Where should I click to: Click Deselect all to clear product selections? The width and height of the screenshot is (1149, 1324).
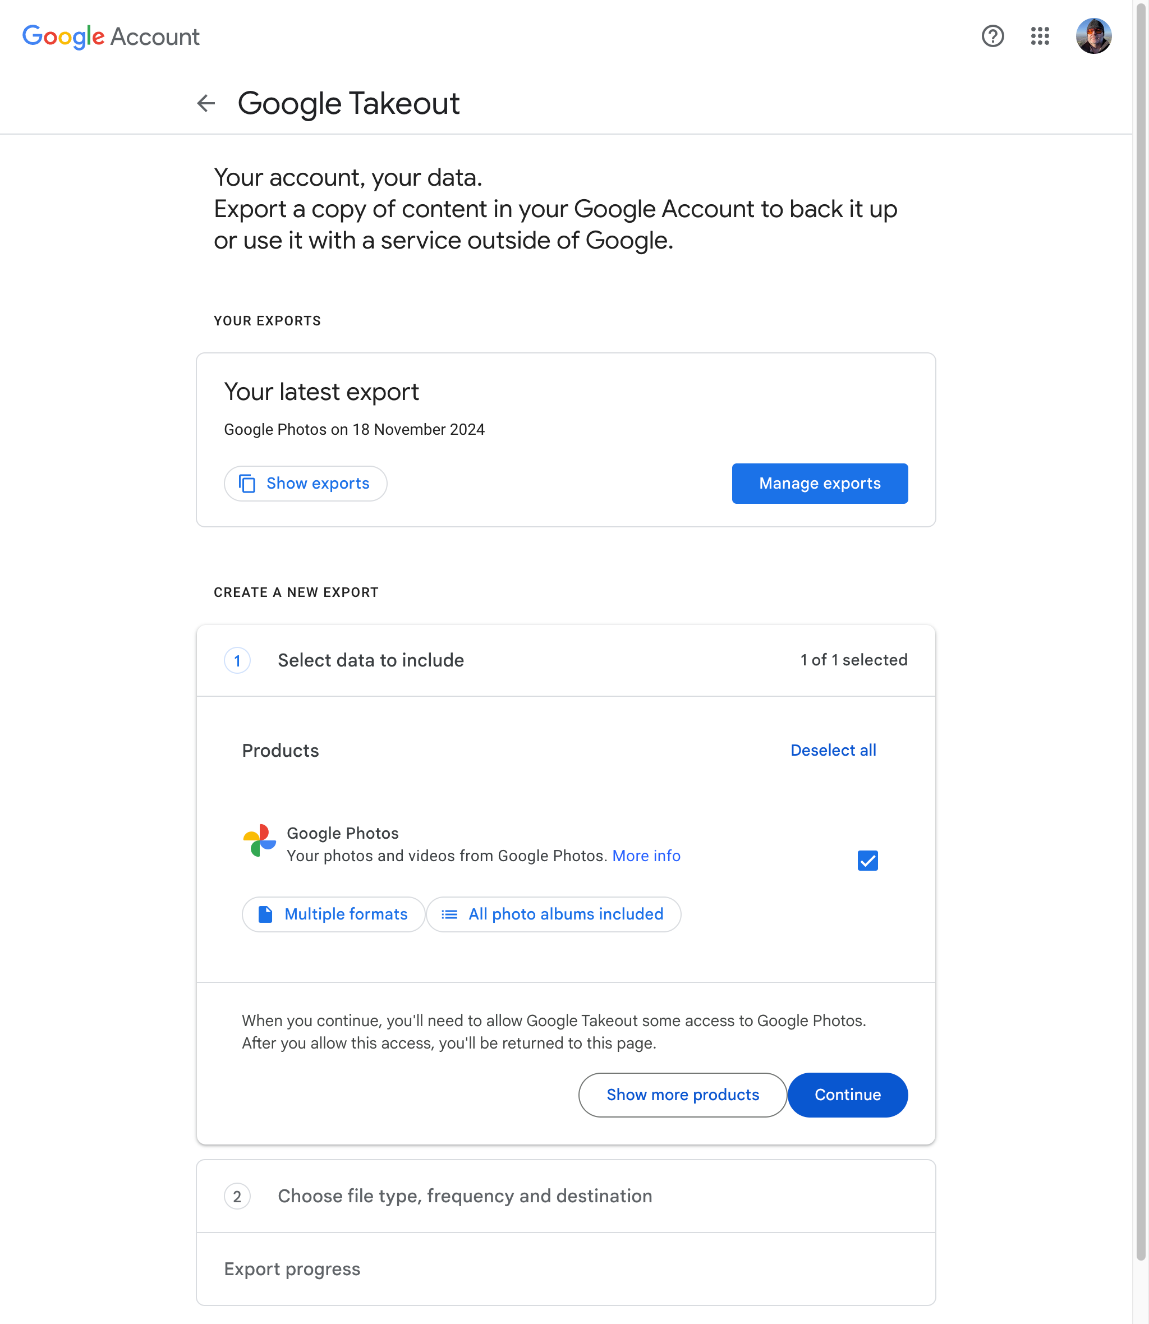click(833, 750)
